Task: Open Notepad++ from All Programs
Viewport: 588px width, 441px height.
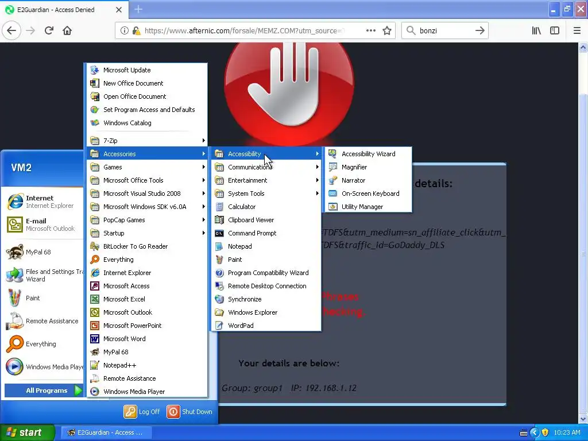Action: tap(147, 365)
